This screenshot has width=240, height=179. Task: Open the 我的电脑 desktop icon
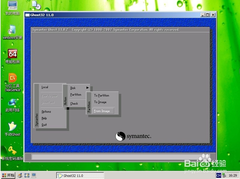tap(13, 8)
